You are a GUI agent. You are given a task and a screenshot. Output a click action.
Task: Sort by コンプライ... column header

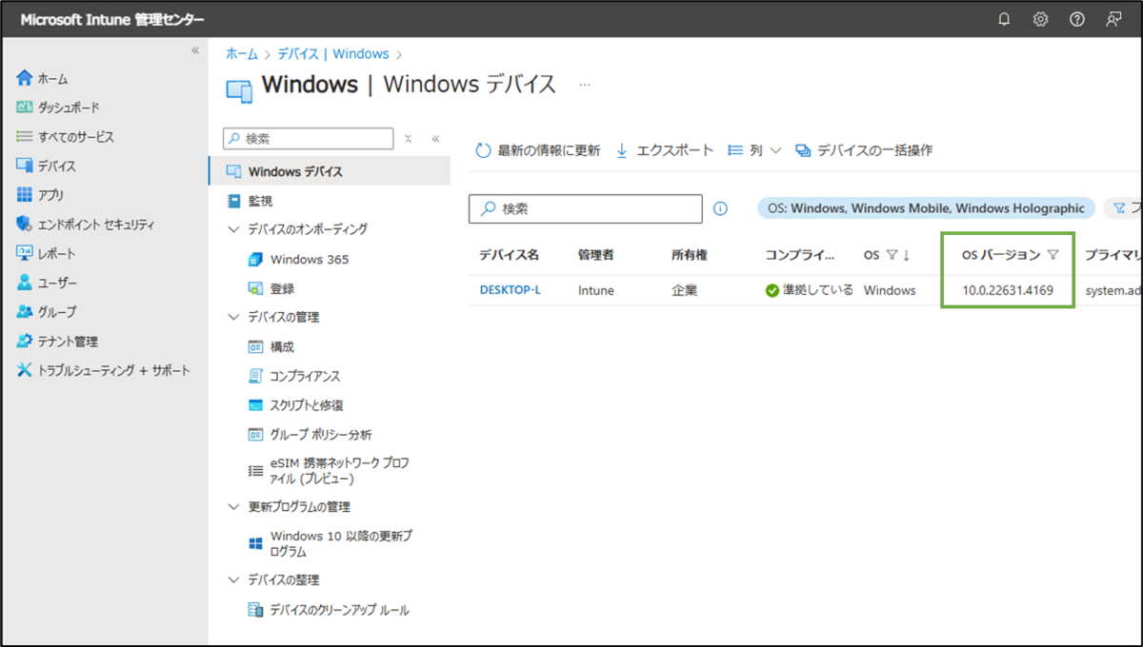[x=800, y=255]
